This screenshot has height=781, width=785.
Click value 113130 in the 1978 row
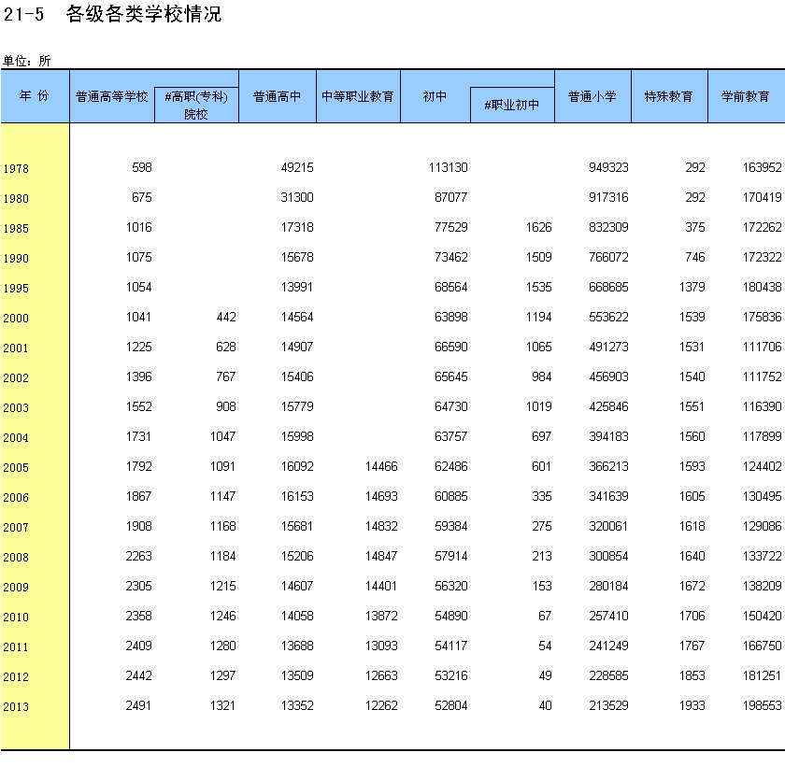click(x=448, y=167)
